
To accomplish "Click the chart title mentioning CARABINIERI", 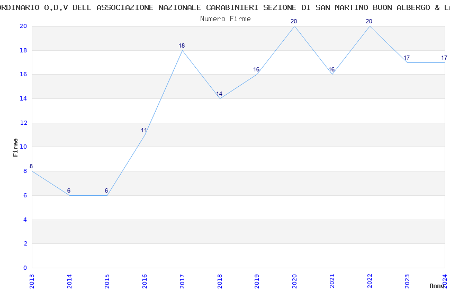I will click(x=225, y=7).
